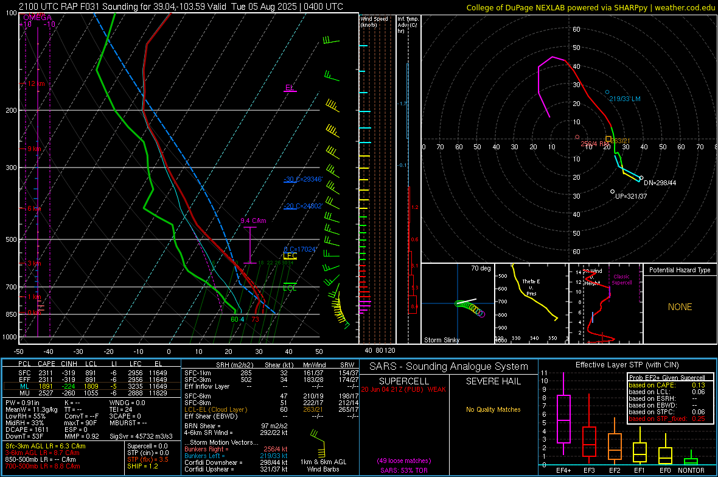
Task: Click the SigSvr = 45732 m3/s3 value
Action: click(141, 436)
